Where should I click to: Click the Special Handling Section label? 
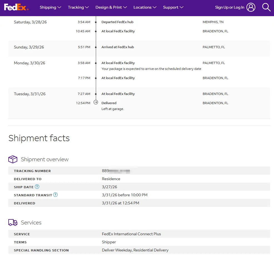click(41, 250)
